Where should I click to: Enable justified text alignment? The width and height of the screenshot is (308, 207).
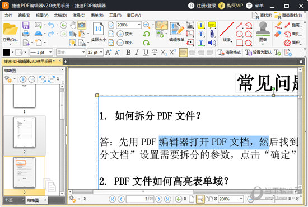tap(209, 53)
